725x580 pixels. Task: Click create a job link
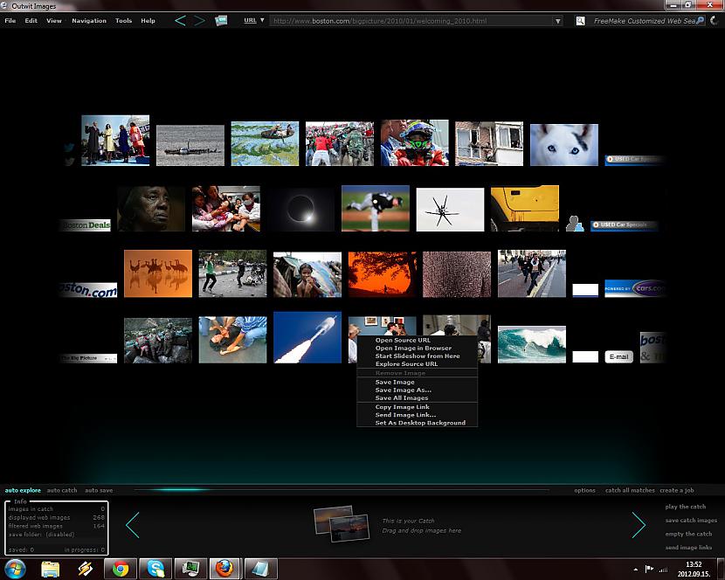pos(677,490)
